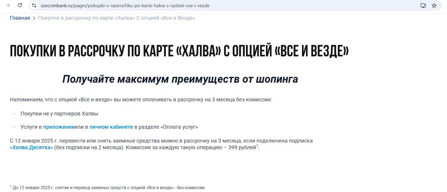The height and width of the screenshot is (192, 447).
Task: Click the bullet «Покупки не у партнеров Халвы»
Action: click(x=59, y=113)
